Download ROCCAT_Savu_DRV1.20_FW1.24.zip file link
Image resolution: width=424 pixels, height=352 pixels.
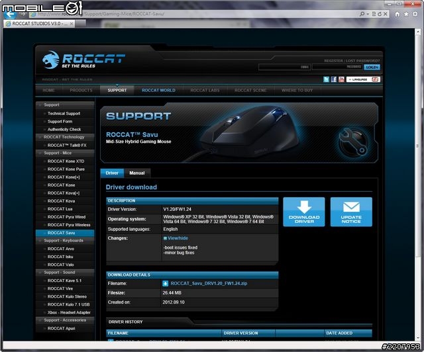tap(209, 283)
